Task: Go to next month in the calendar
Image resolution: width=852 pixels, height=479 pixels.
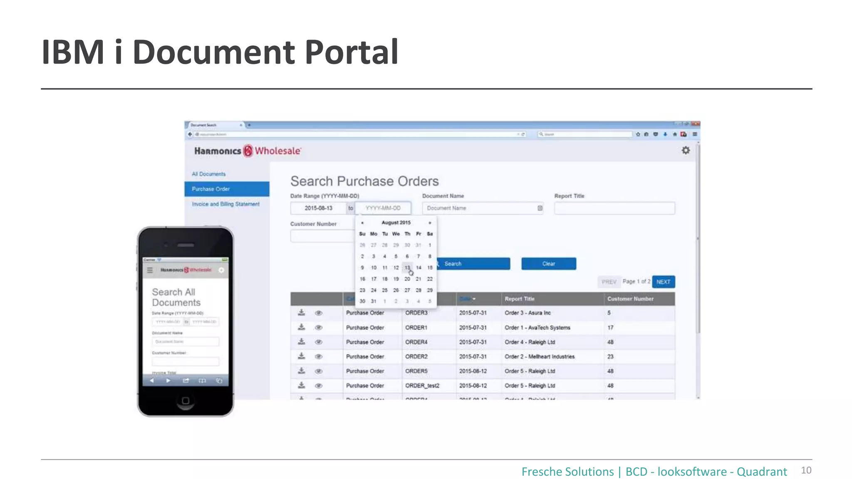Action: 430,223
